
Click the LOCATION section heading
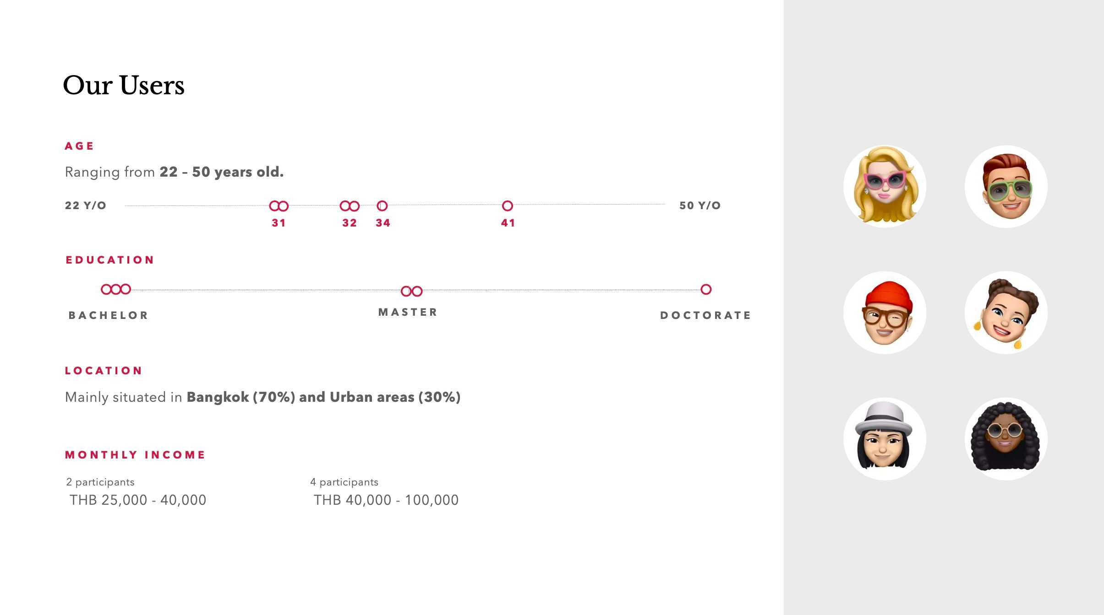[x=104, y=371]
